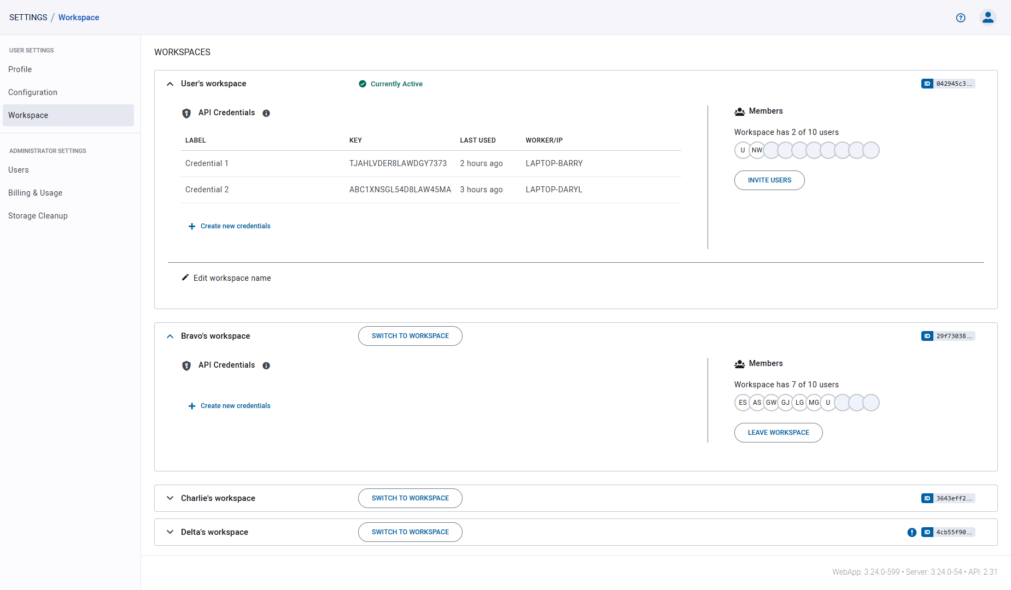Expand Delta's workspace section
Image resolution: width=1011 pixels, height=590 pixels.
[x=170, y=532]
